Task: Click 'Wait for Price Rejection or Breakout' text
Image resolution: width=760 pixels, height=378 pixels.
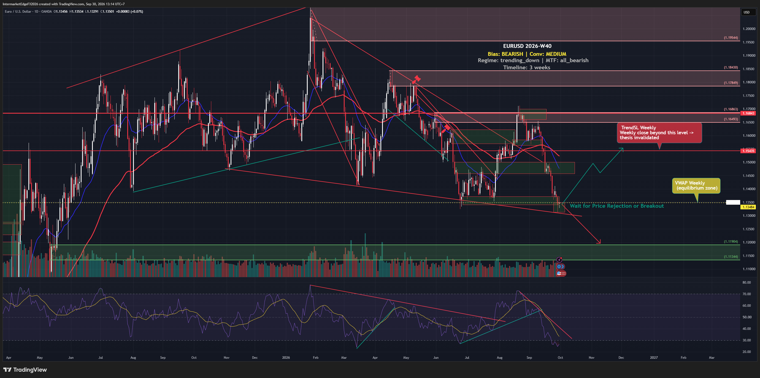Action: click(x=616, y=206)
